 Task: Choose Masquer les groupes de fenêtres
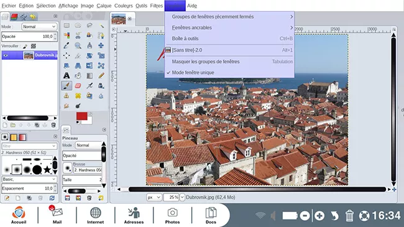pyautogui.click(x=229, y=62)
